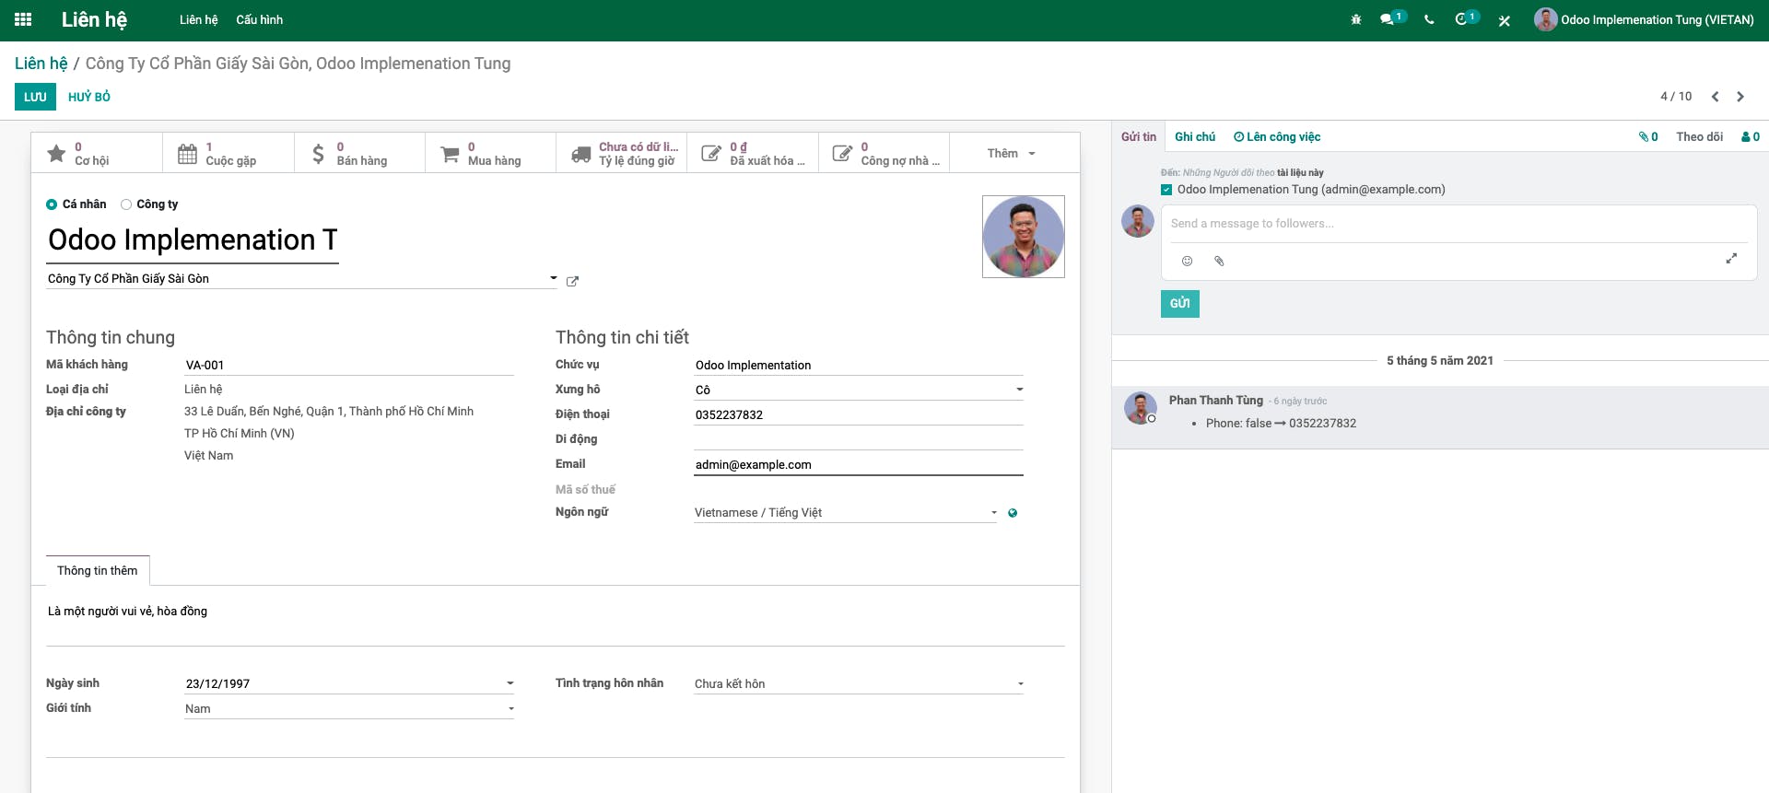1769x793 pixels.
Task: Click the 4 / 10 pager counter
Action: [x=1676, y=97]
